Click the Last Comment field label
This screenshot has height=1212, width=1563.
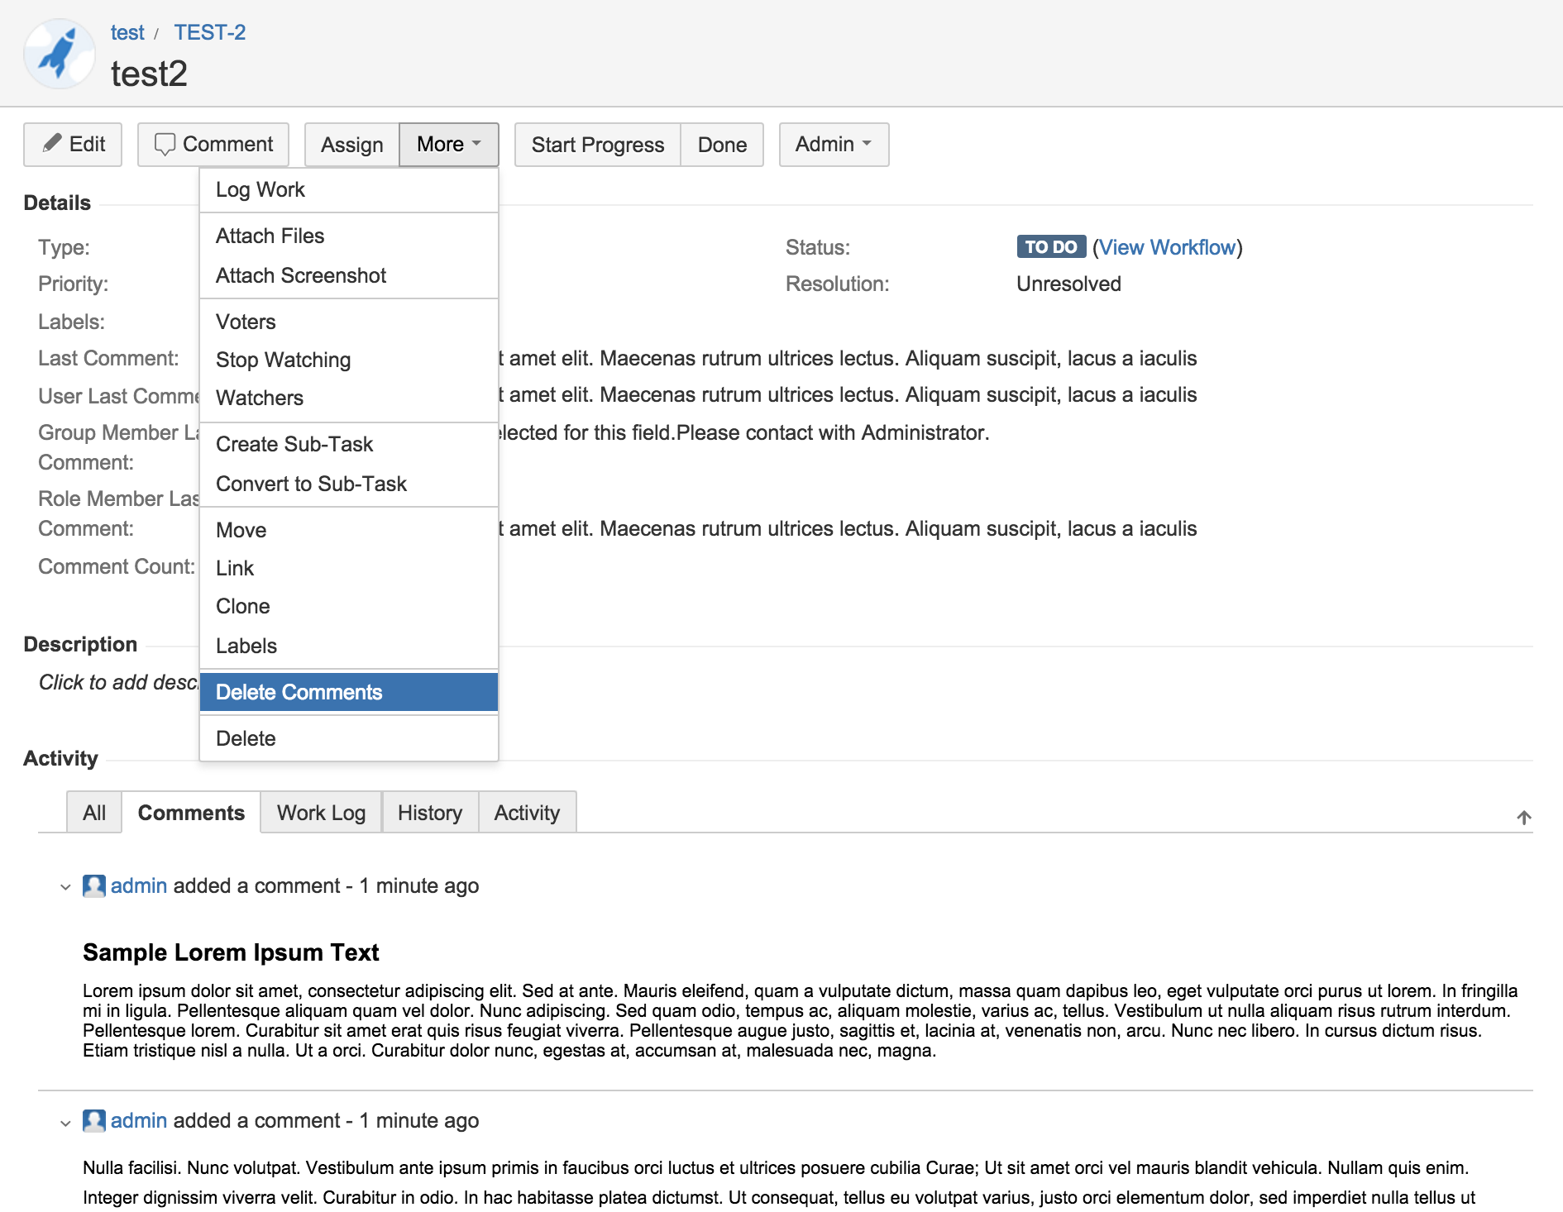coord(108,359)
